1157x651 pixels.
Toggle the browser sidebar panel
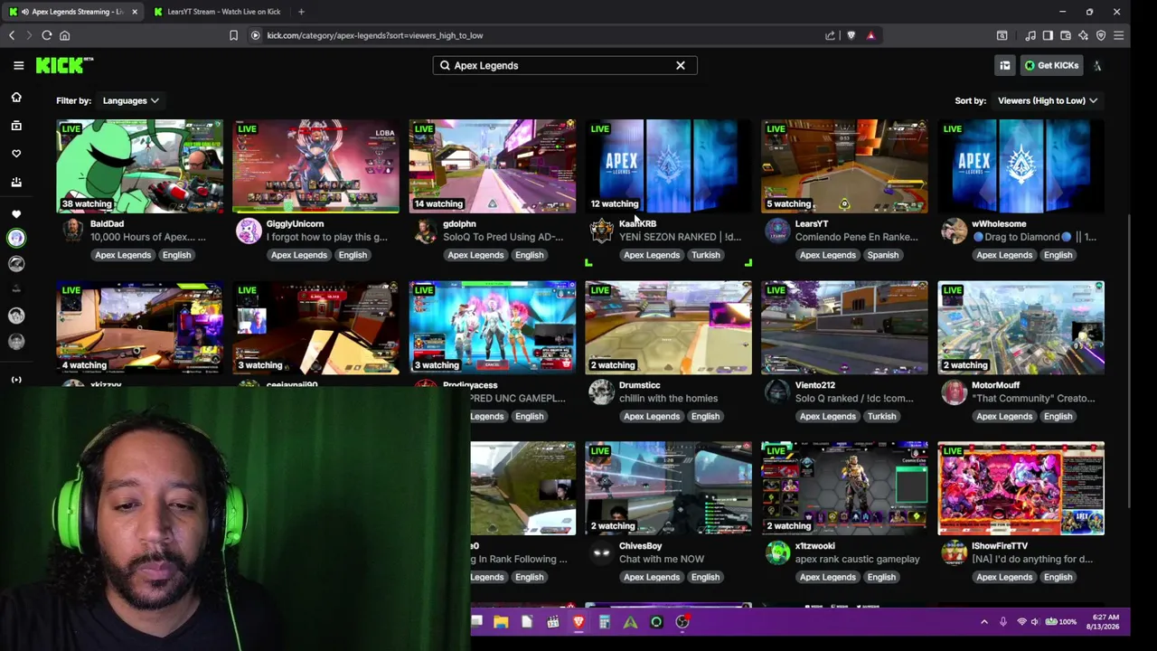[x=1048, y=35]
